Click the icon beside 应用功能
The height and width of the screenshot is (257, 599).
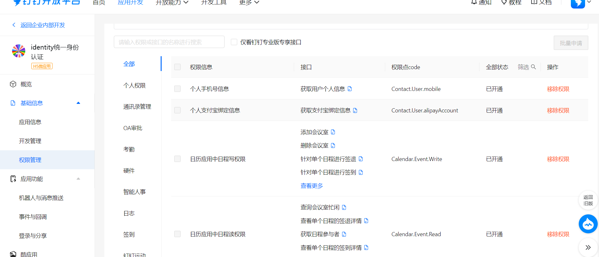[13, 179]
